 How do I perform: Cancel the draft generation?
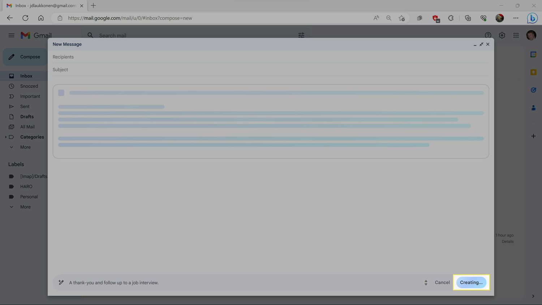(442, 282)
